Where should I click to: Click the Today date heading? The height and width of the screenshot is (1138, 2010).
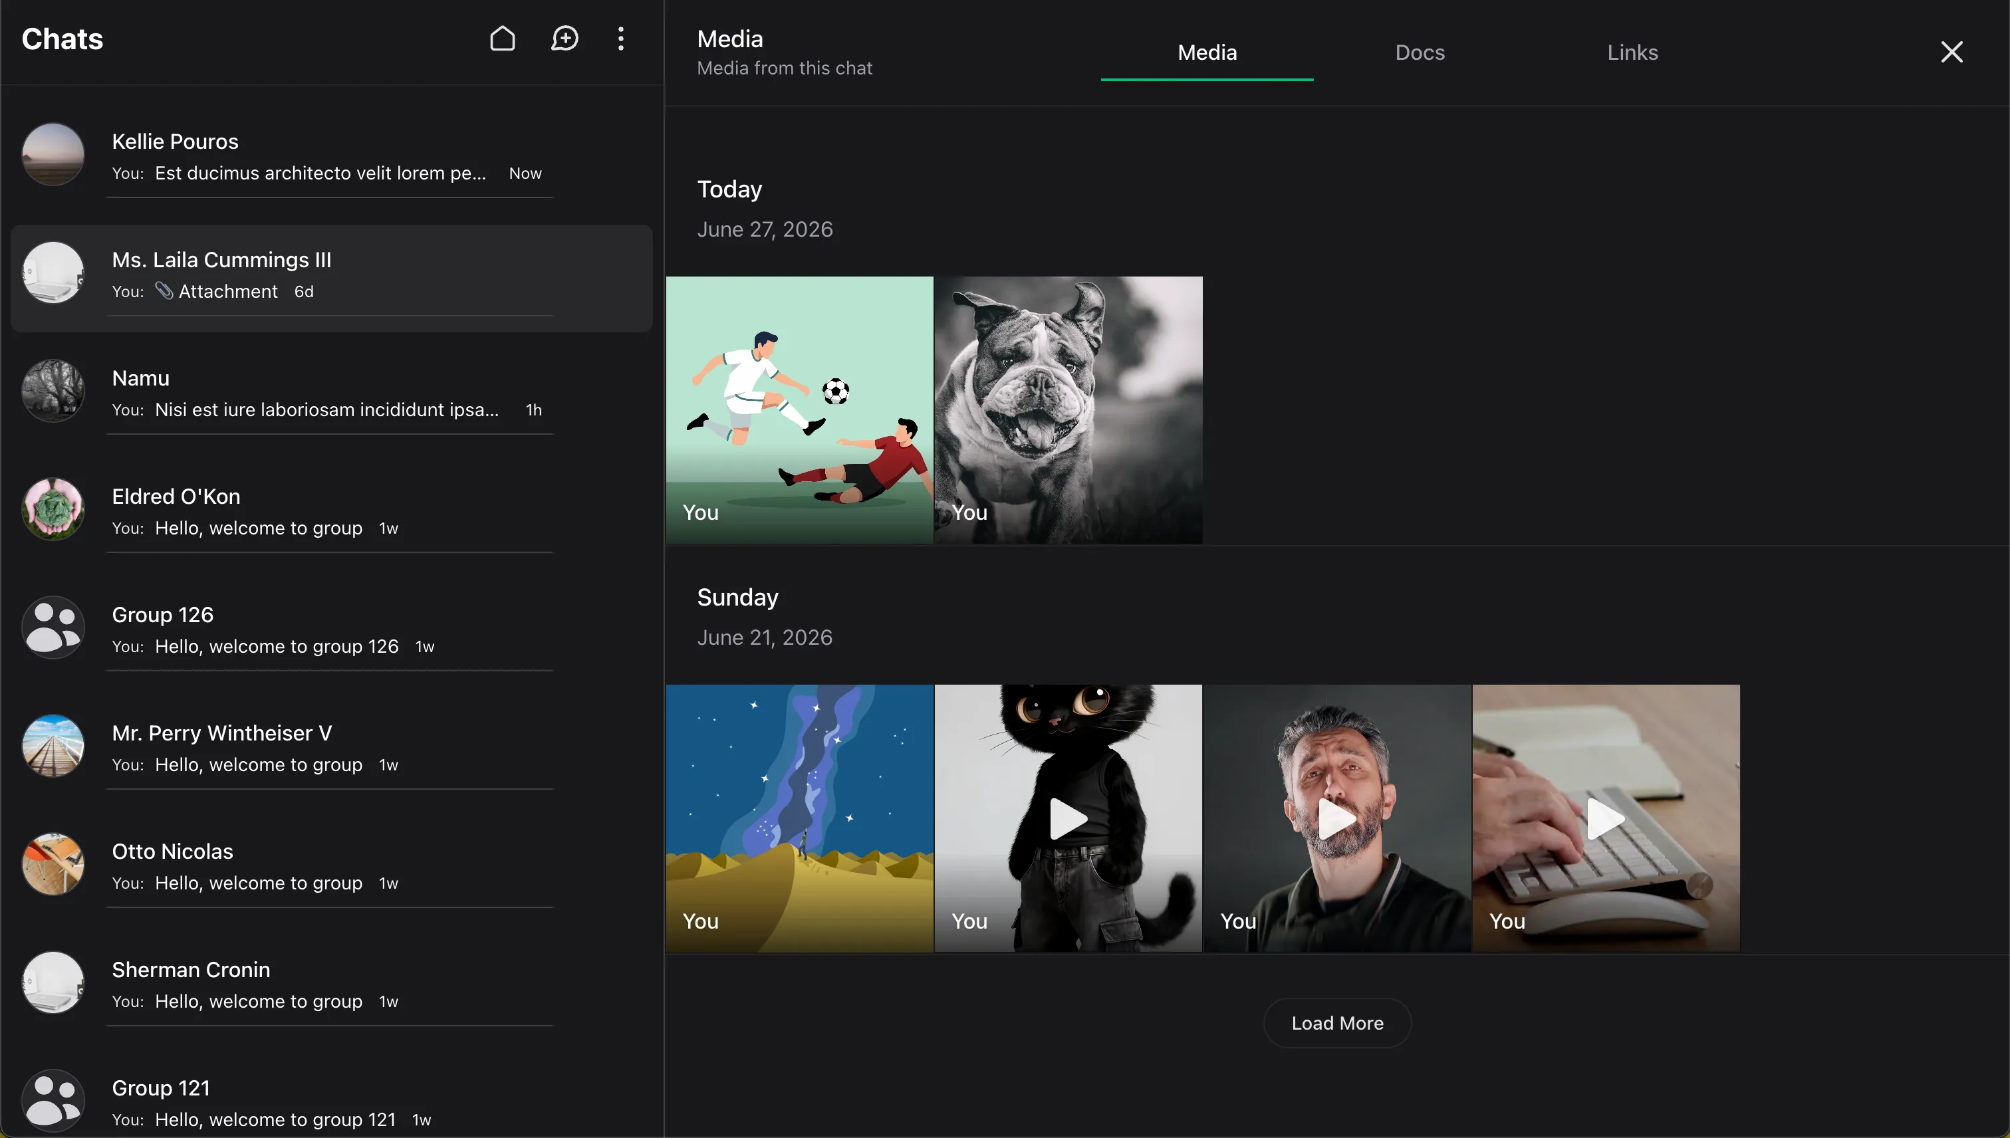(x=729, y=189)
